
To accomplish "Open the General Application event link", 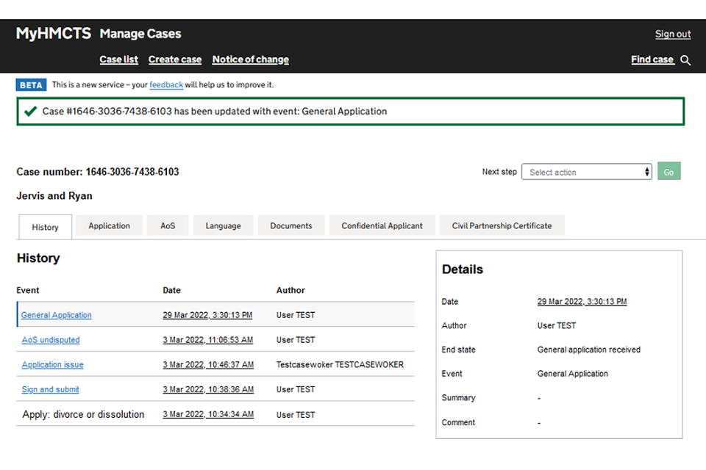I will (x=57, y=315).
